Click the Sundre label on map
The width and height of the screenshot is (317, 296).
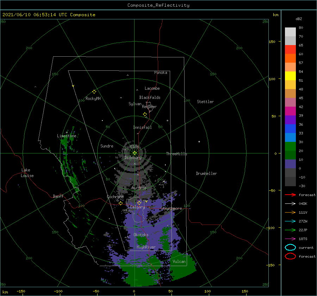pyautogui.click(x=107, y=146)
